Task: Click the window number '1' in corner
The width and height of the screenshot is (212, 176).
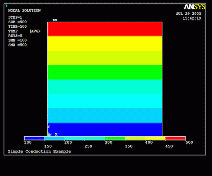Action: pos(6,6)
